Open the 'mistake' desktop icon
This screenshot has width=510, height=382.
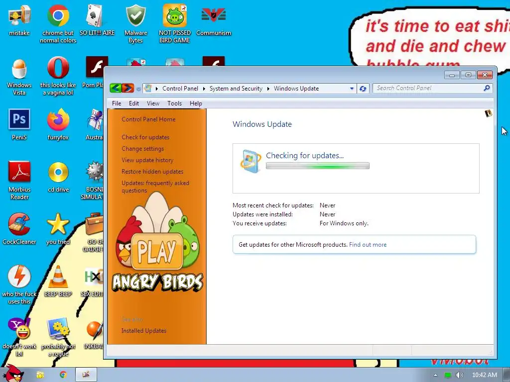click(19, 20)
